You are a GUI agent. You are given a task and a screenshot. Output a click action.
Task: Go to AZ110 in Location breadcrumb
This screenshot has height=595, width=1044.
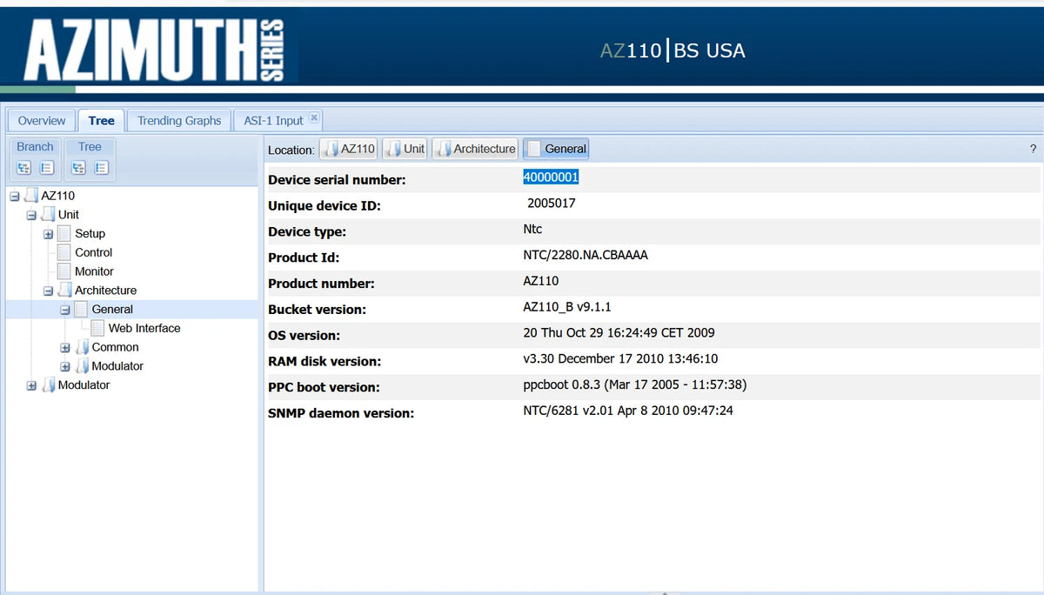[x=349, y=149]
